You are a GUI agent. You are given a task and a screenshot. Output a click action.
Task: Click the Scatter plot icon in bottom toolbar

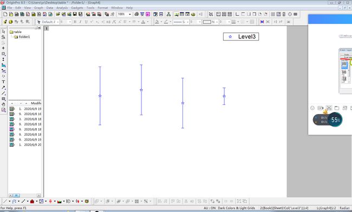pyautogui.click(x=14, y=201)
